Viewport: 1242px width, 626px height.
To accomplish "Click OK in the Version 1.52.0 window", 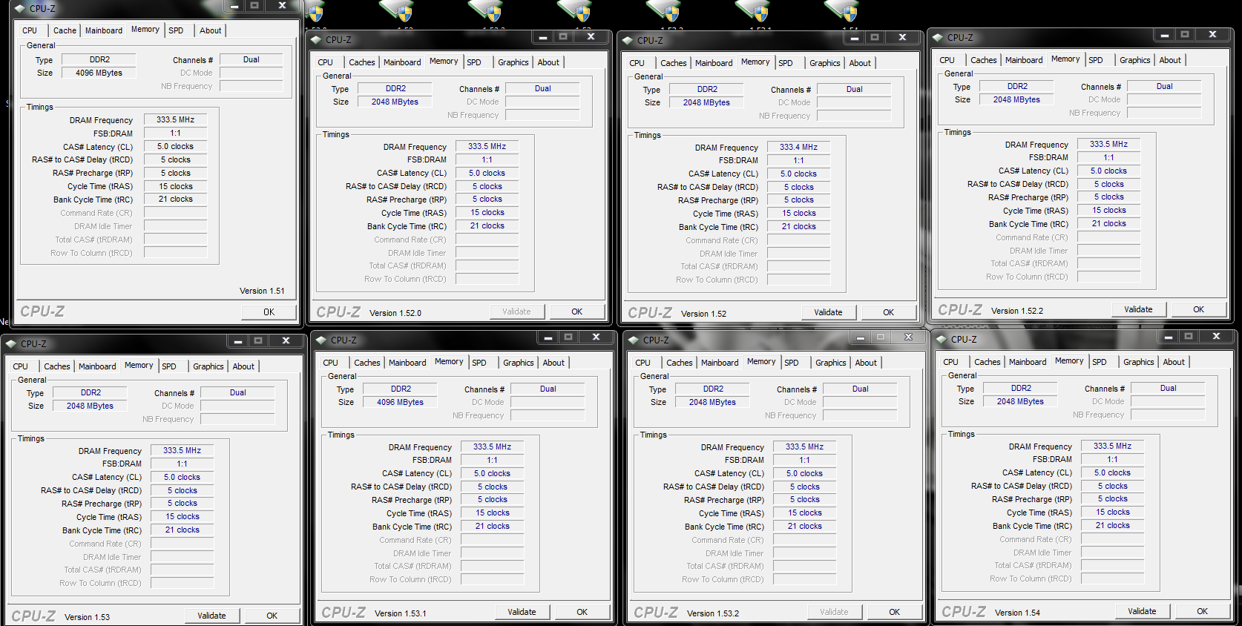I will [x=577, y=312].
